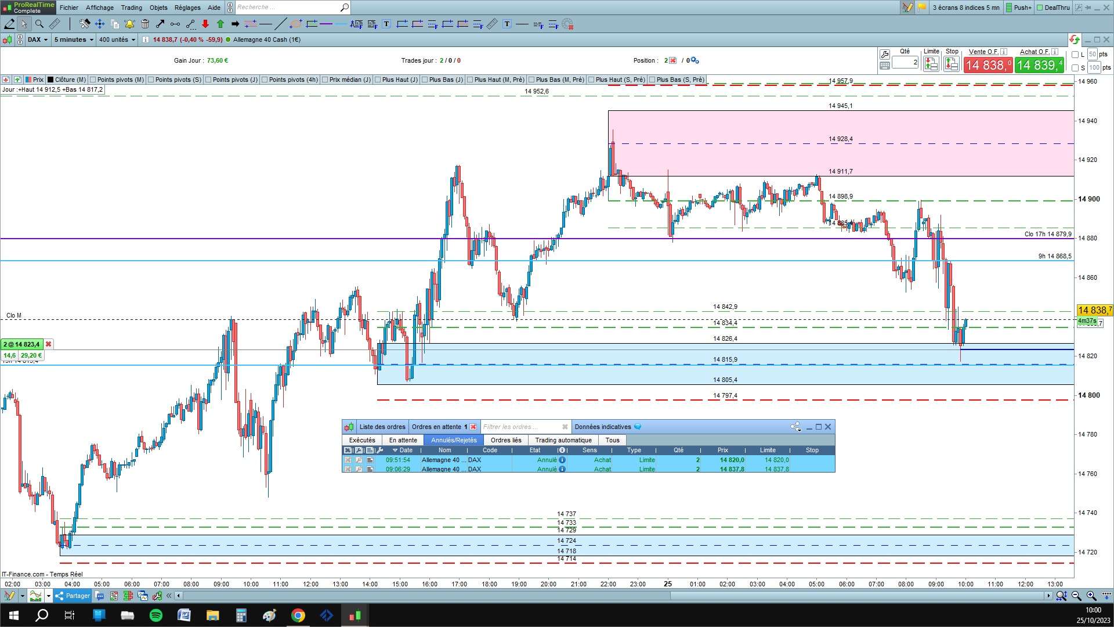The height and width of the screenshot is (627, 1114).
Task: Toggle the Clôture (M) indicator checkbox
Action: pyautogui.click(x=51, y=80)
